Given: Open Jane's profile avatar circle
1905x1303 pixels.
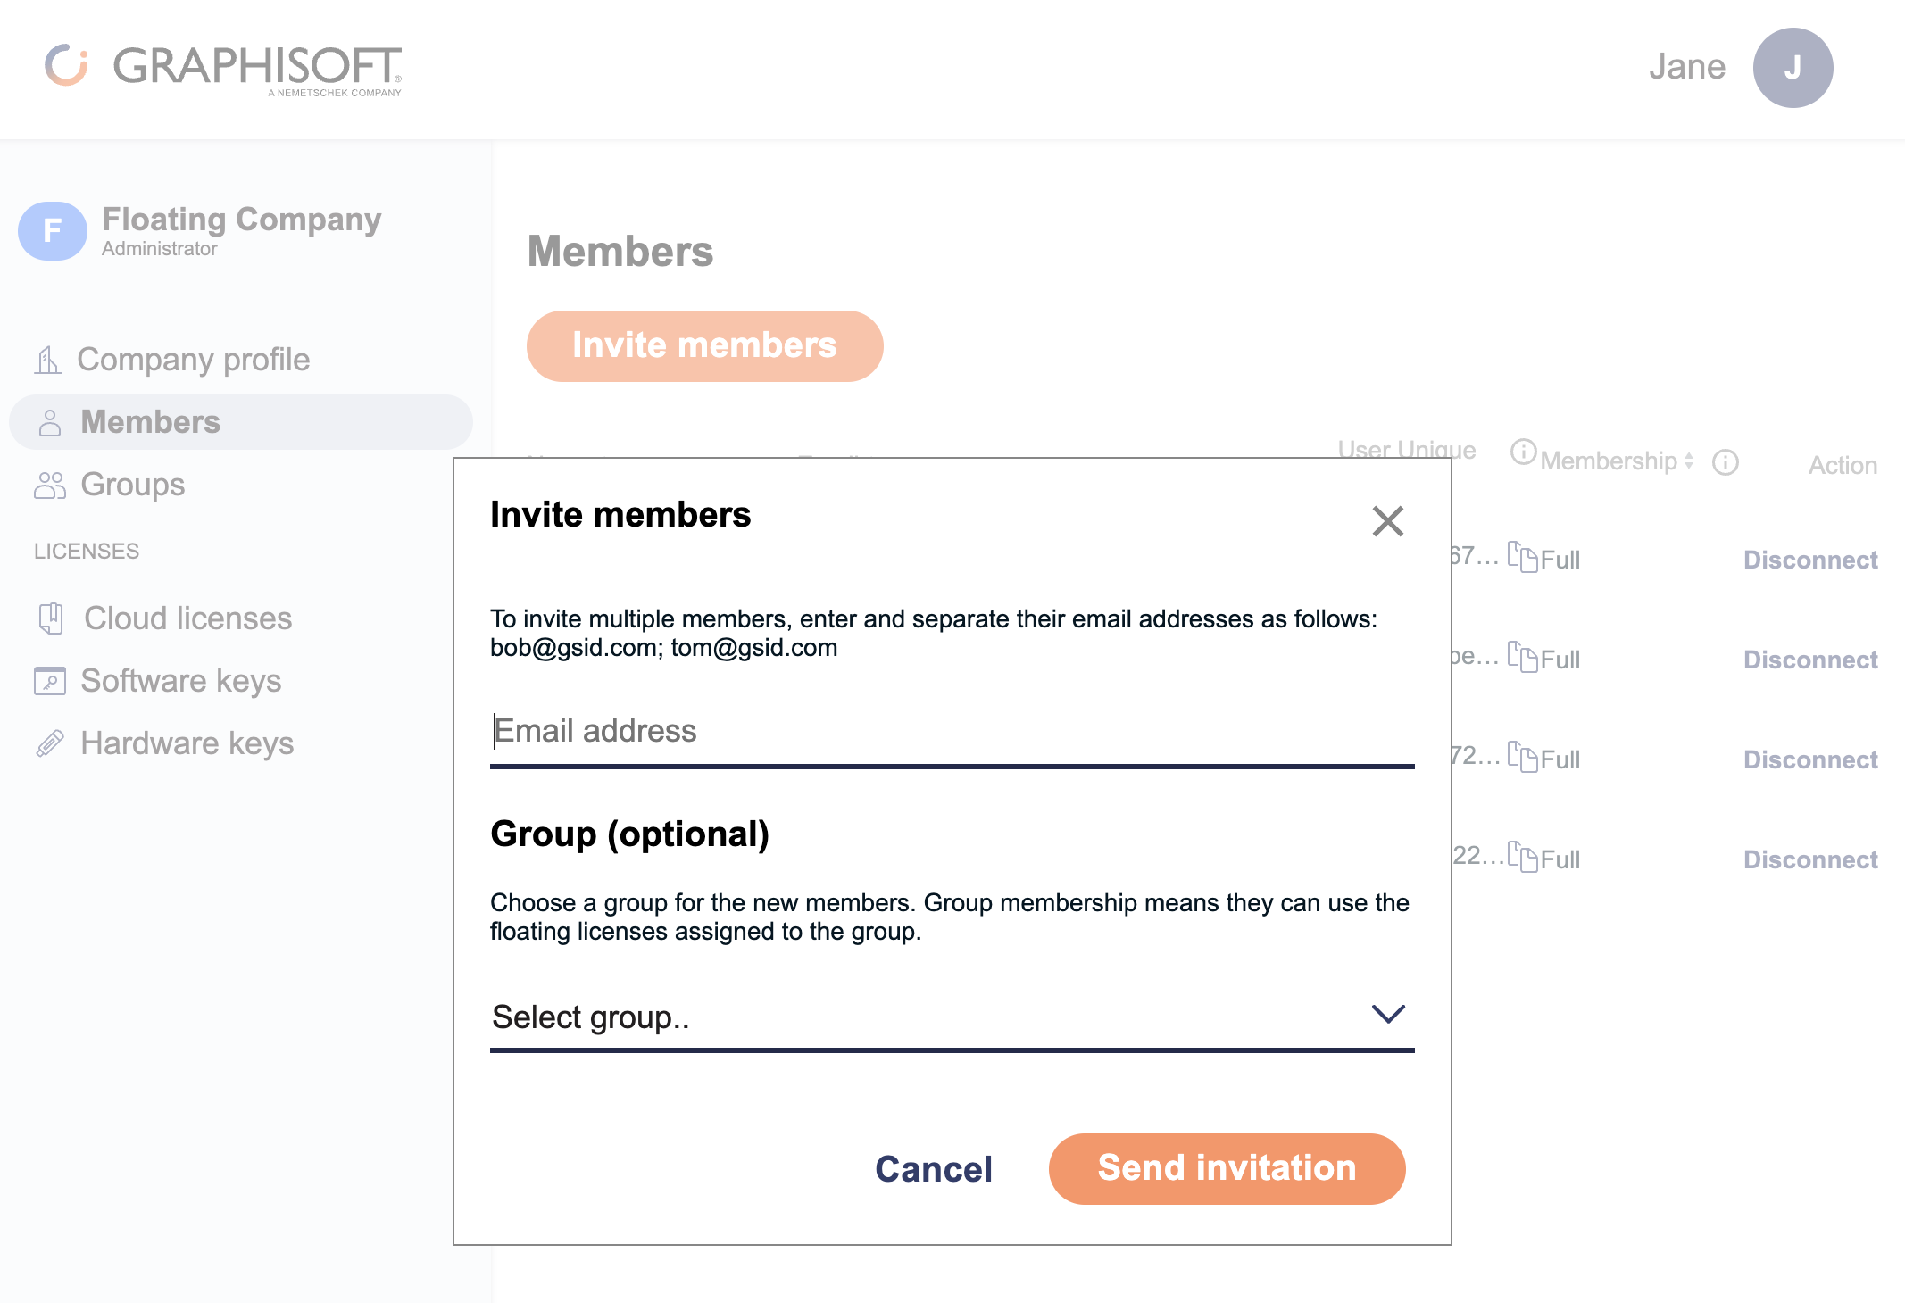Looking at the screenshot, I should [1793, 66].
